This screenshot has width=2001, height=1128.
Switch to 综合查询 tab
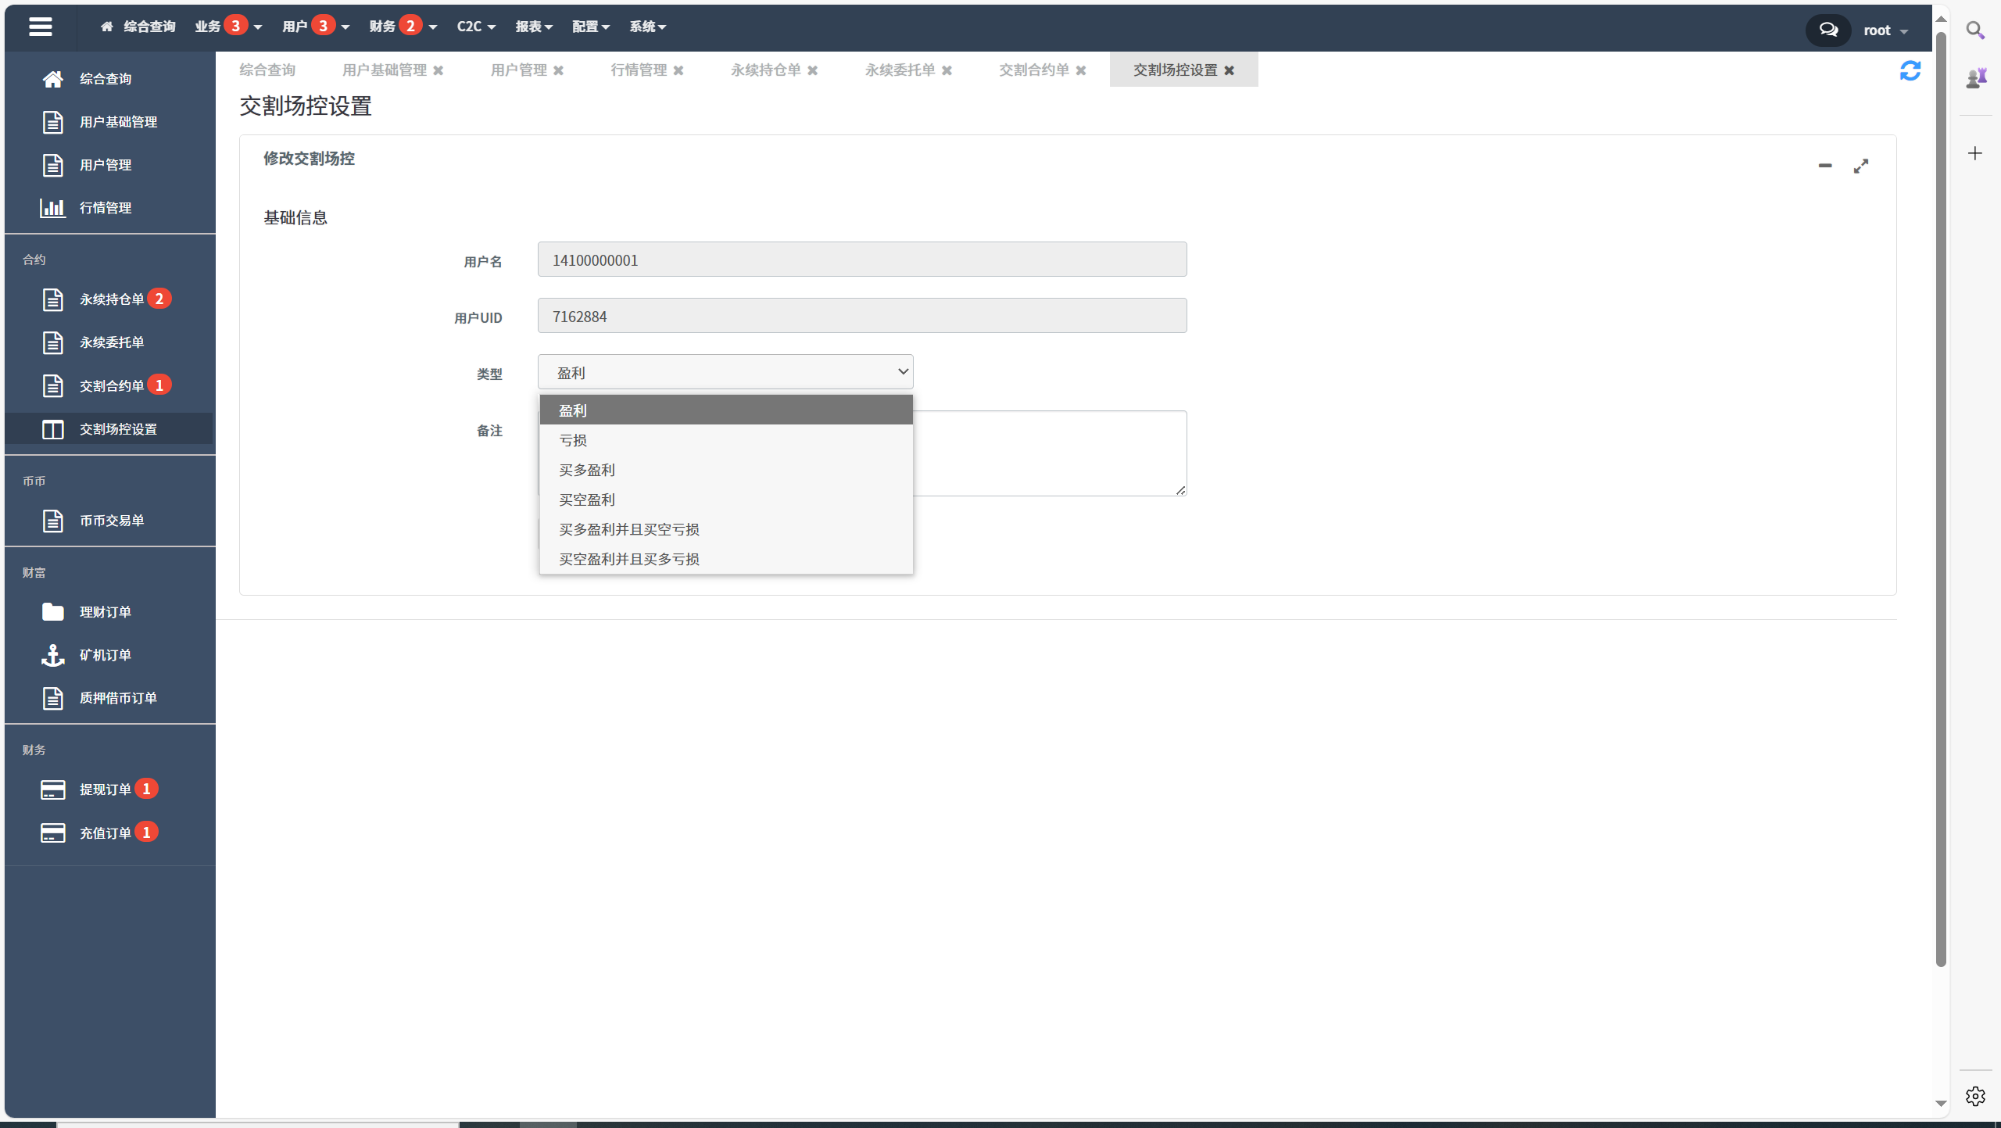pyautogui.click(x=270, y=69)
